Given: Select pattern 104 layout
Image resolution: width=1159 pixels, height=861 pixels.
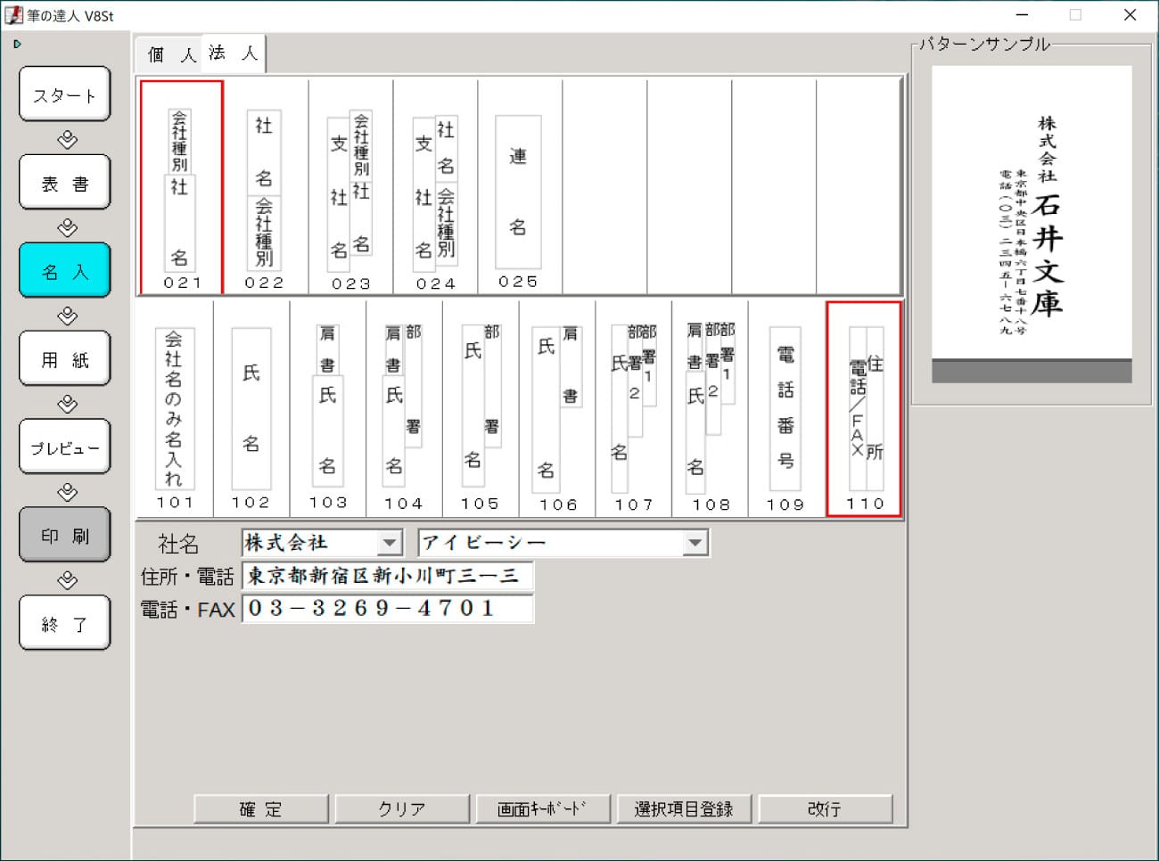Looking at the screenshot, I should (x=404, y=409).
